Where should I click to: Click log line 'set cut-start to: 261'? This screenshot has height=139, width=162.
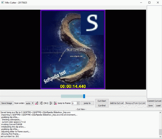pyautogui.click(x=10, y=136)
